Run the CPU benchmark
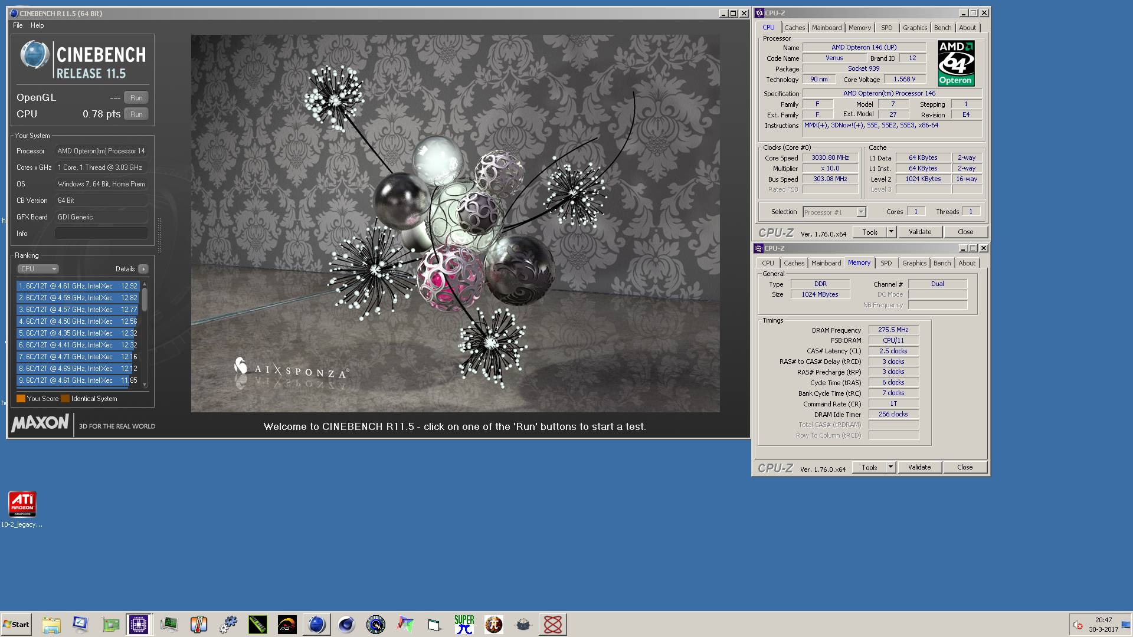The height and width of the screenshot is (637, 1133). point(136,114)
